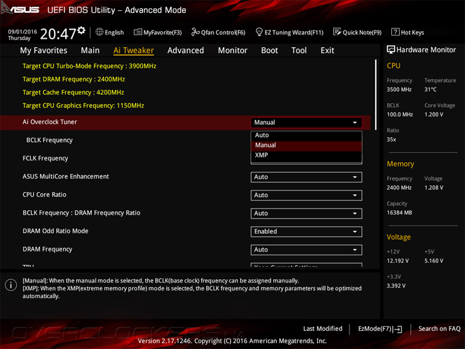
Task: Click the 3.392 V reading
Action: 396,286
